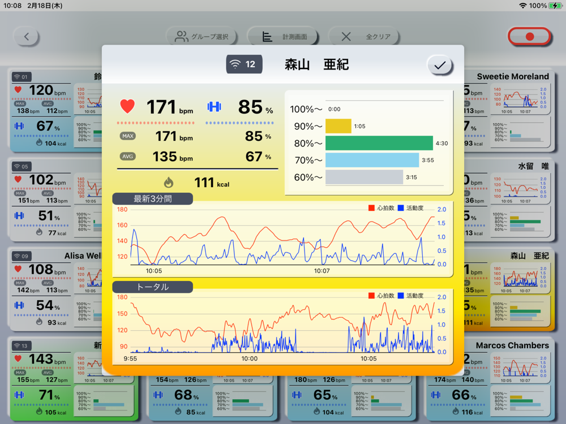Tap the 森山 亜紀 name title
566x424 pixels.
(x=316, y=65)
